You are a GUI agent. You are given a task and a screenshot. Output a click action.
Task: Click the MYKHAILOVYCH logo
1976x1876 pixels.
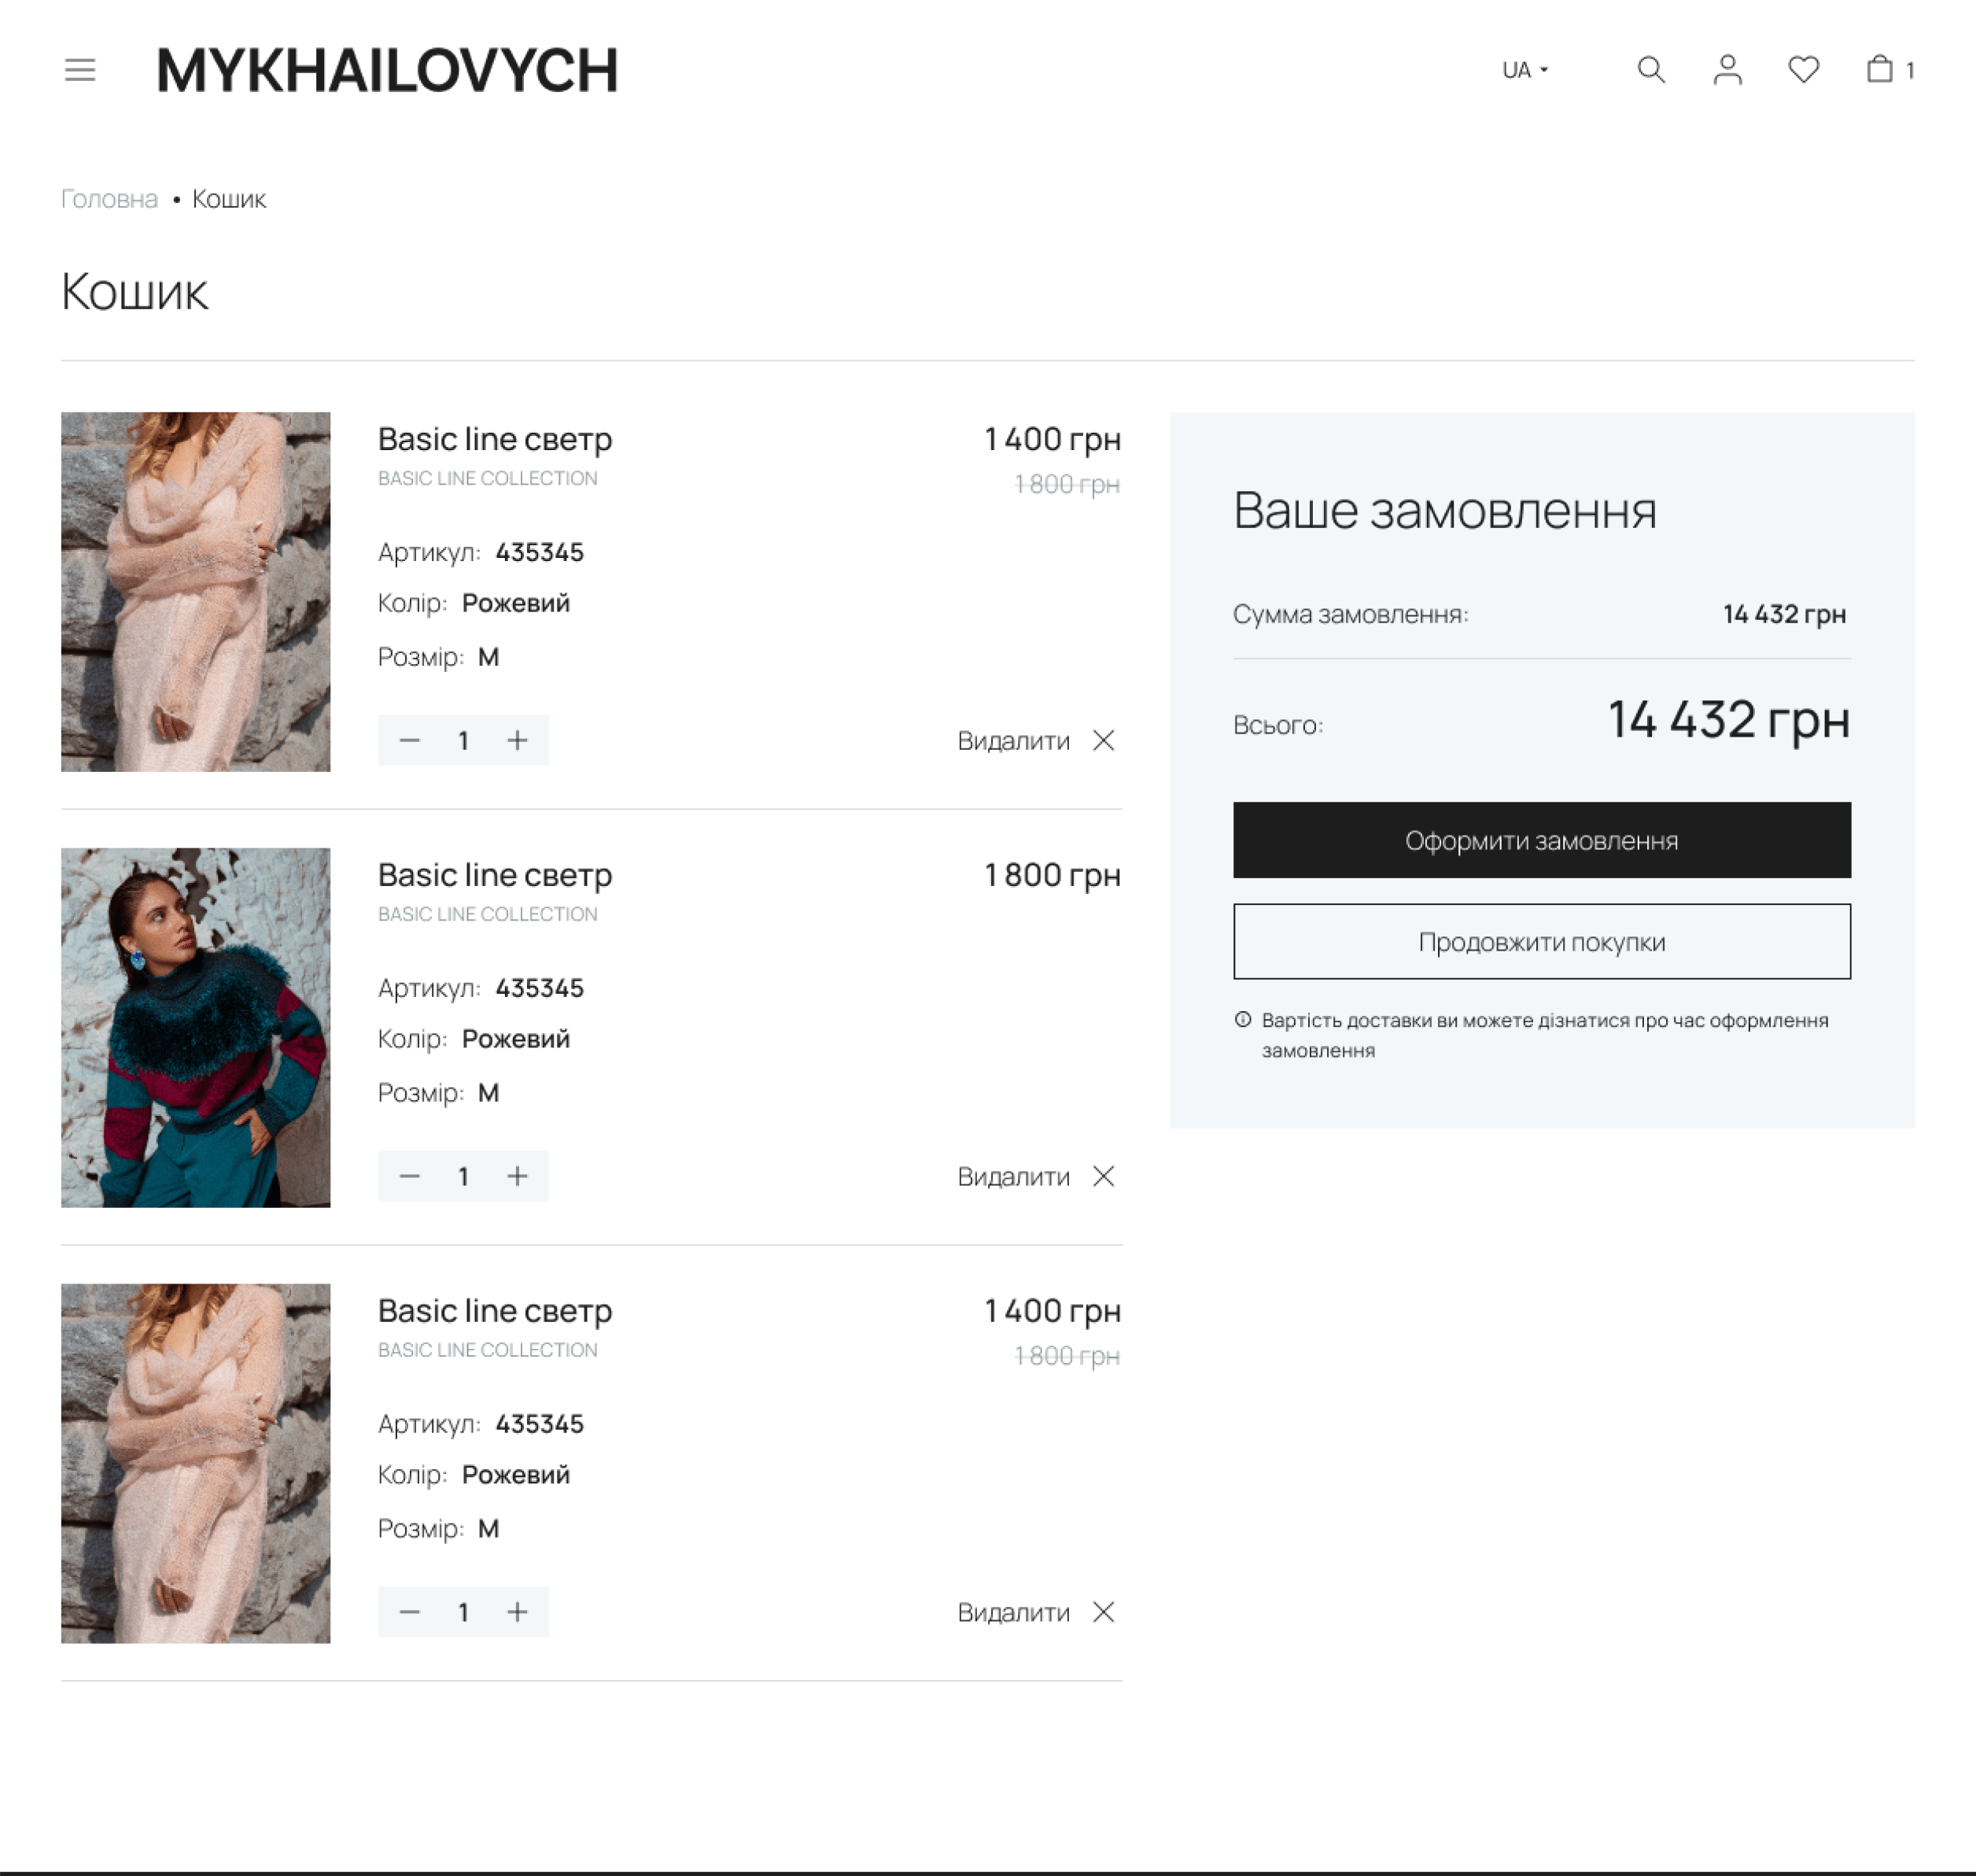(388, 70)
